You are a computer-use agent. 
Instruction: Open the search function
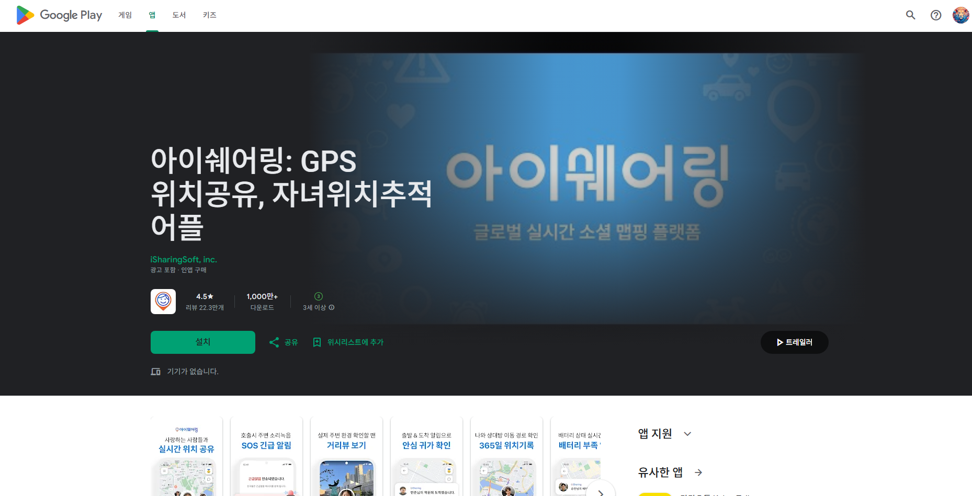tap(910, 15)
